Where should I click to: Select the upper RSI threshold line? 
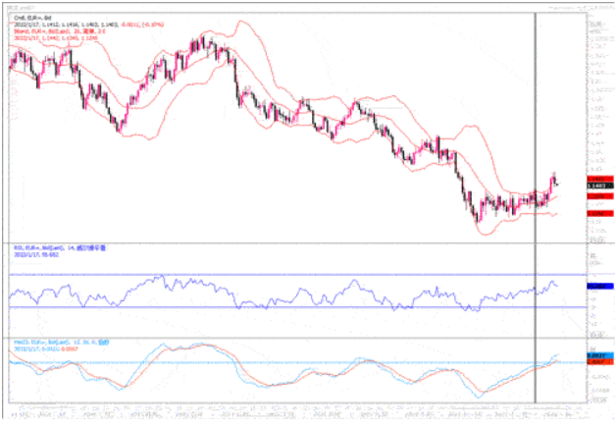click(x=294, y=275)
